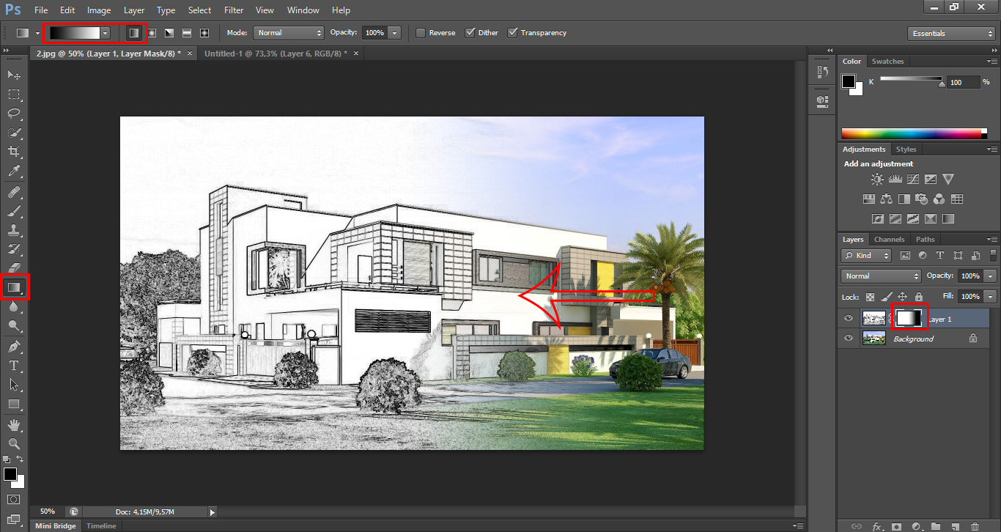Select the Crop tool

tap(14, 152)
